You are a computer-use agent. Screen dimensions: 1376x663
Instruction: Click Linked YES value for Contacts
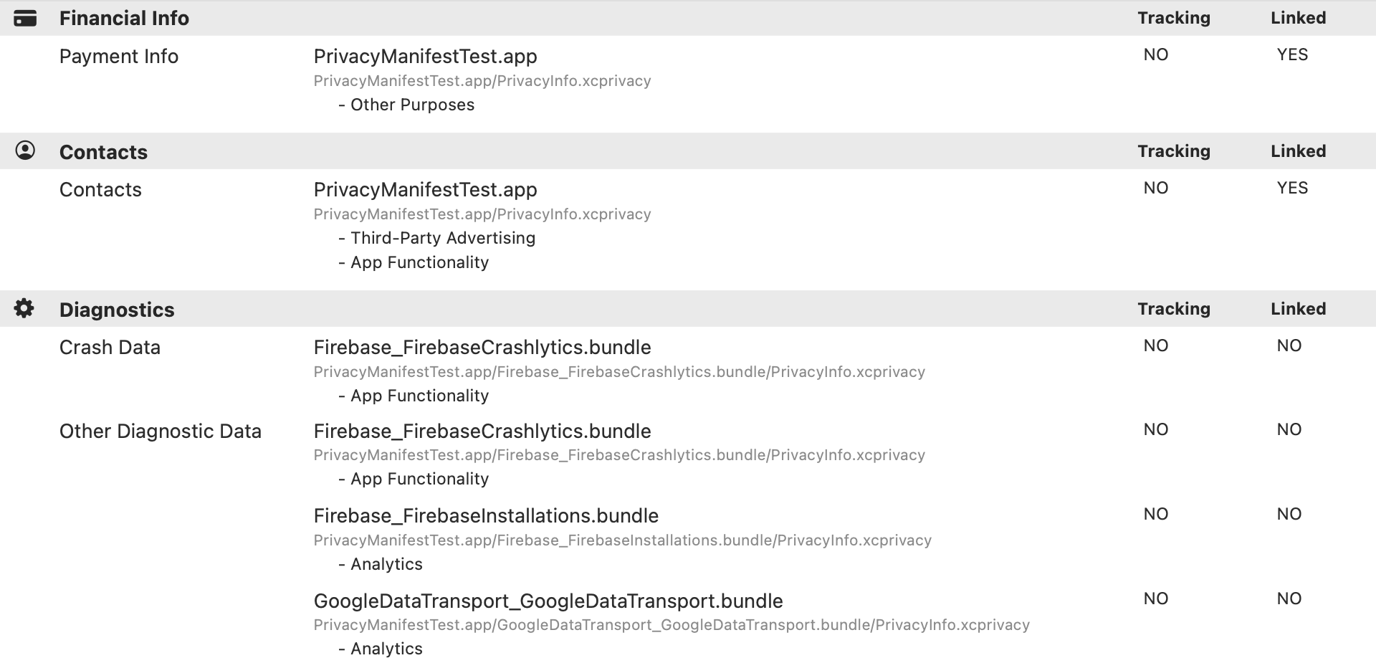[1292, 188]
